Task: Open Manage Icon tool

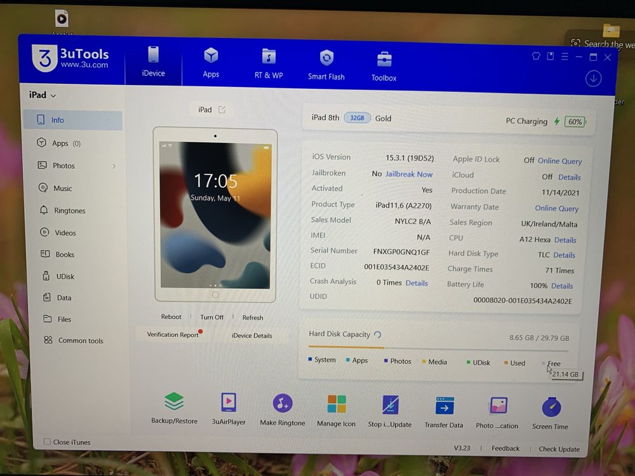Action: tap(336, 411)
